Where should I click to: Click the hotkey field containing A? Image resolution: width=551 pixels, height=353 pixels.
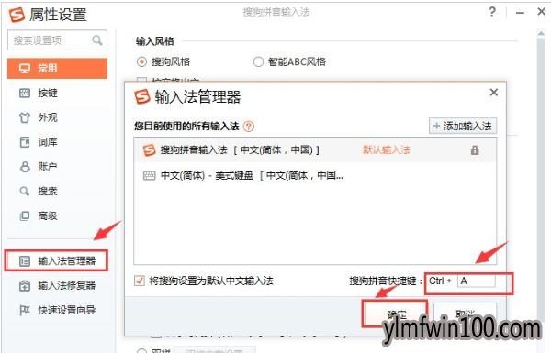(x=477, y=281)
